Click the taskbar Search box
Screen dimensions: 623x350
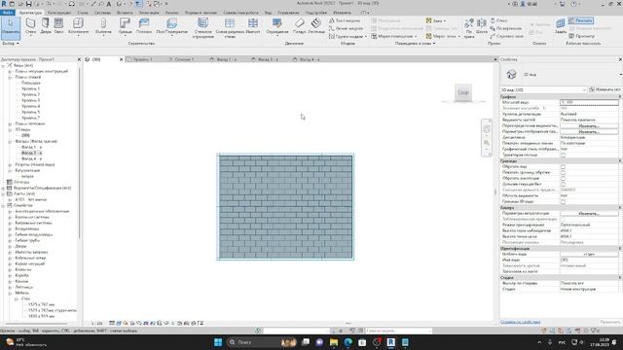coord(262,342)
